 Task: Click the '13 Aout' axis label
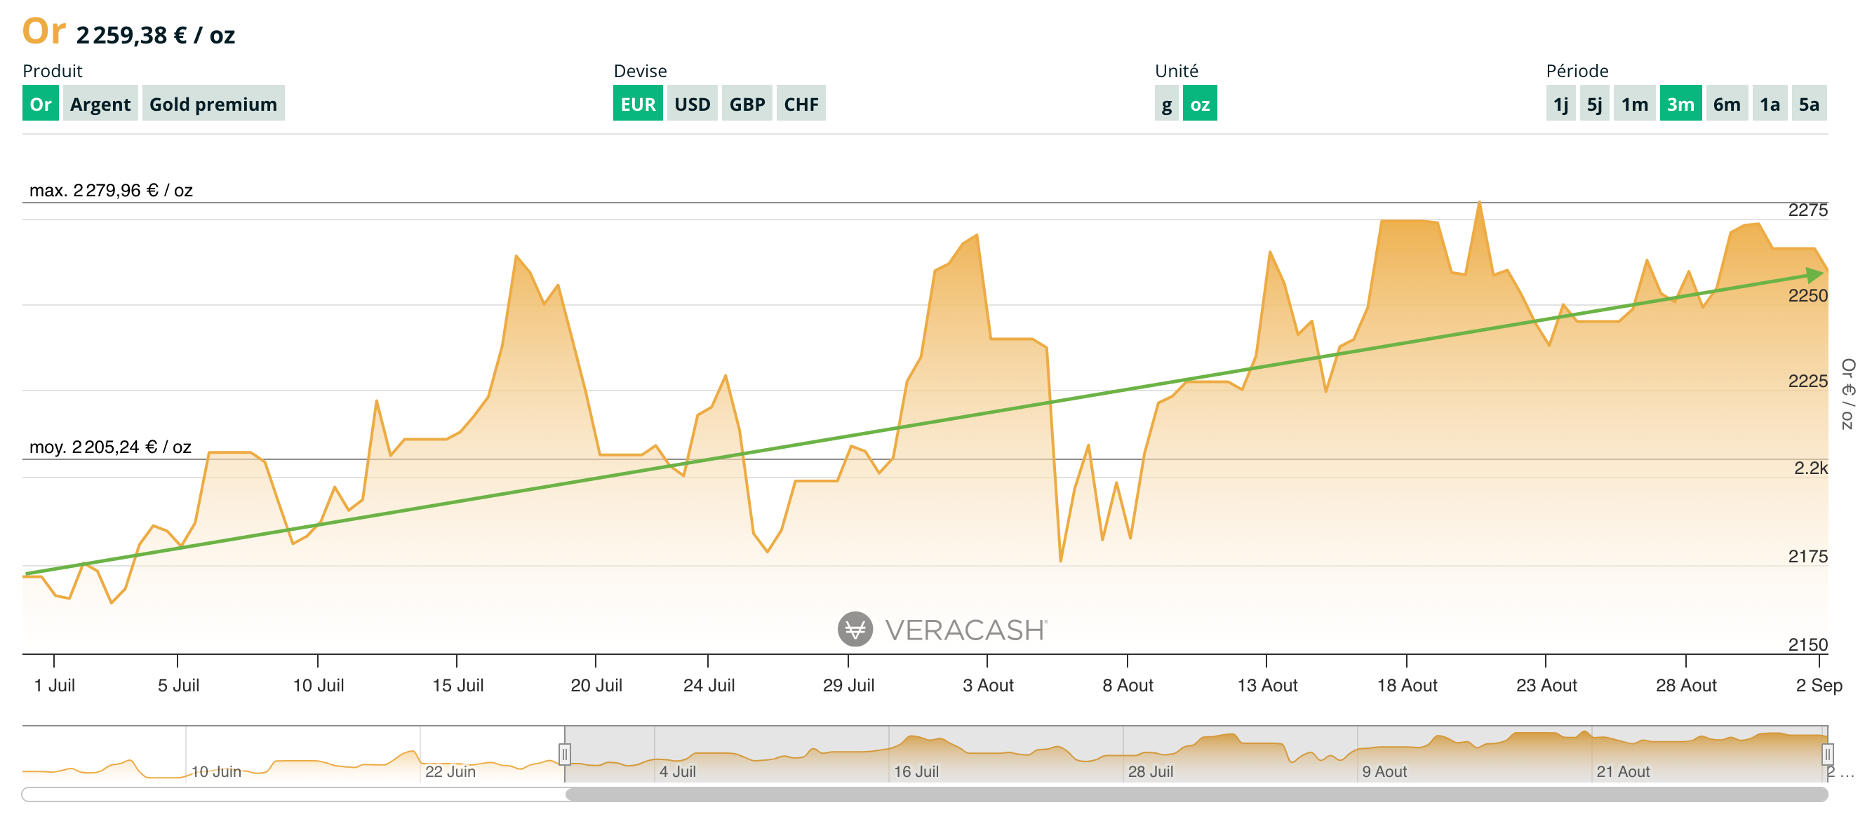tap(1267, 684)
